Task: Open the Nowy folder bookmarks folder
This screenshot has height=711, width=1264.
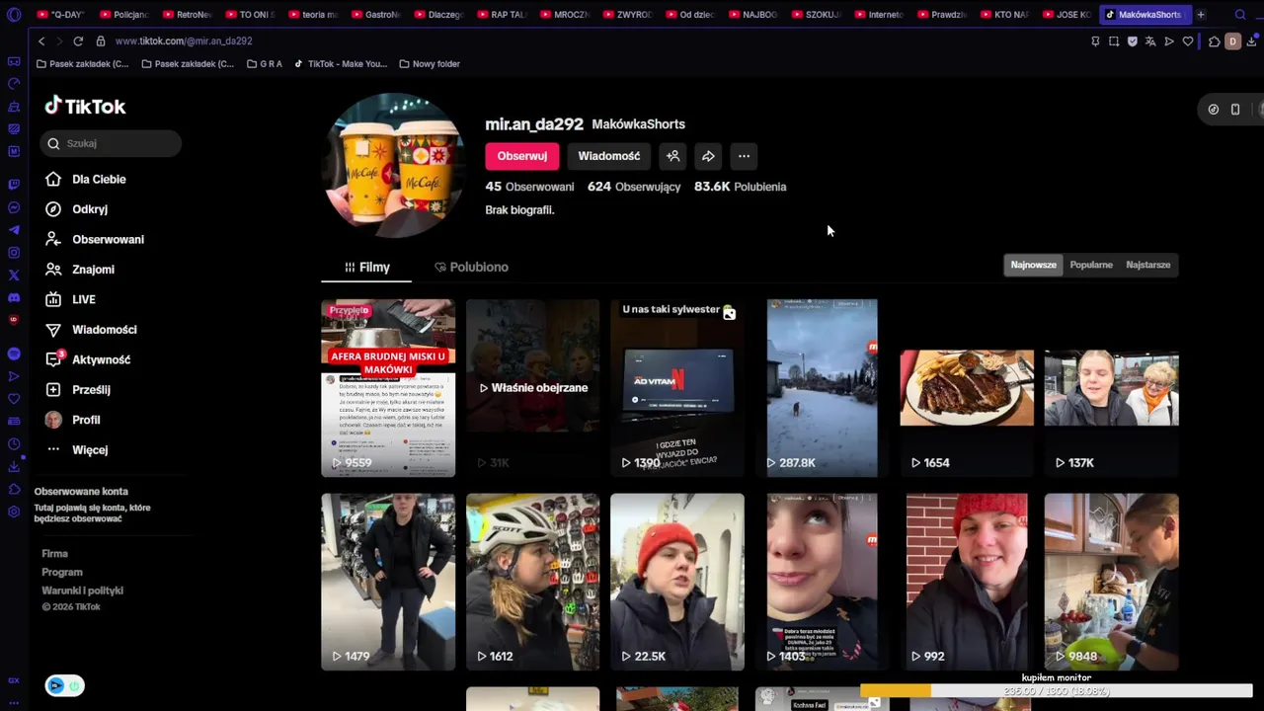Action: pos(430,64)
